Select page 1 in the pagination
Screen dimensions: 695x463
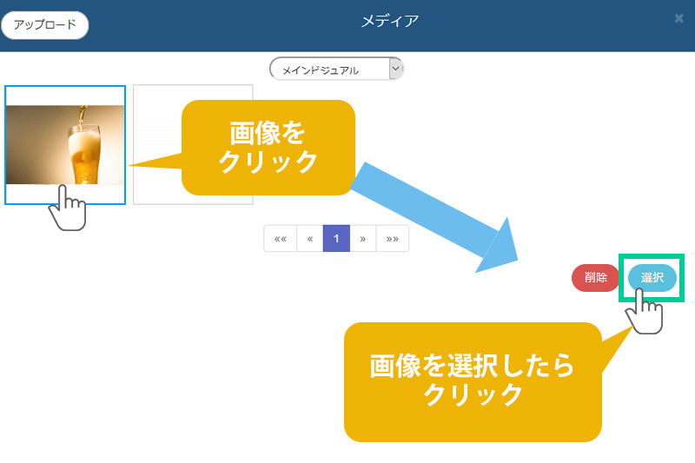coord(336,238)
